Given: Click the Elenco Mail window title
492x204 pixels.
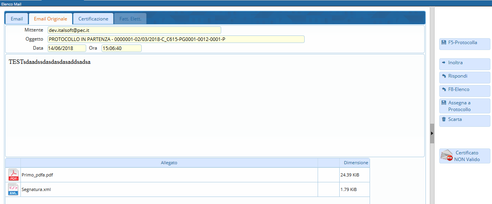Looking at the screenshot, I should coord(11,4).
